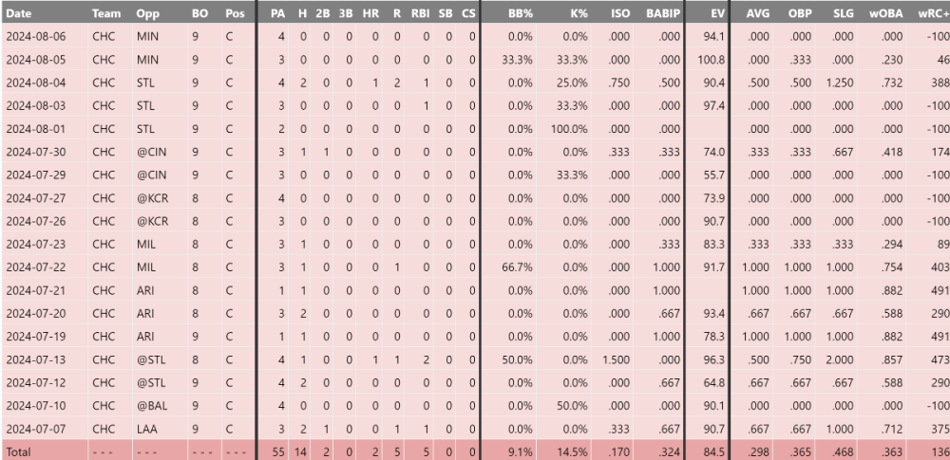Click the PA column header

click(x=277, y=14)
